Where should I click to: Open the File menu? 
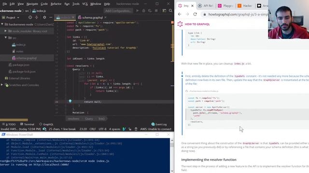[5, 4]
